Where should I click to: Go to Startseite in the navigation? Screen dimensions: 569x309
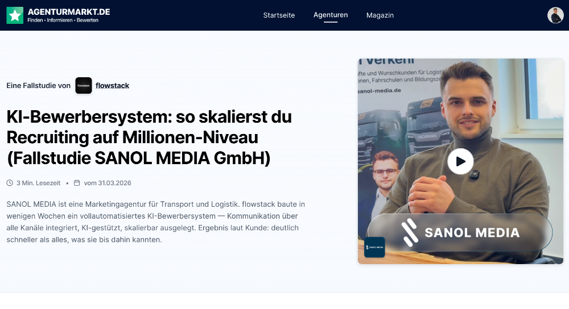tap(279, 15)
